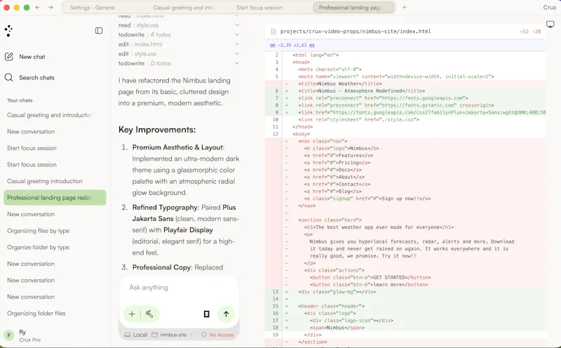Switch to Settings - General tab
Screen dimensions: 561x348
click(x=93, y=8)
